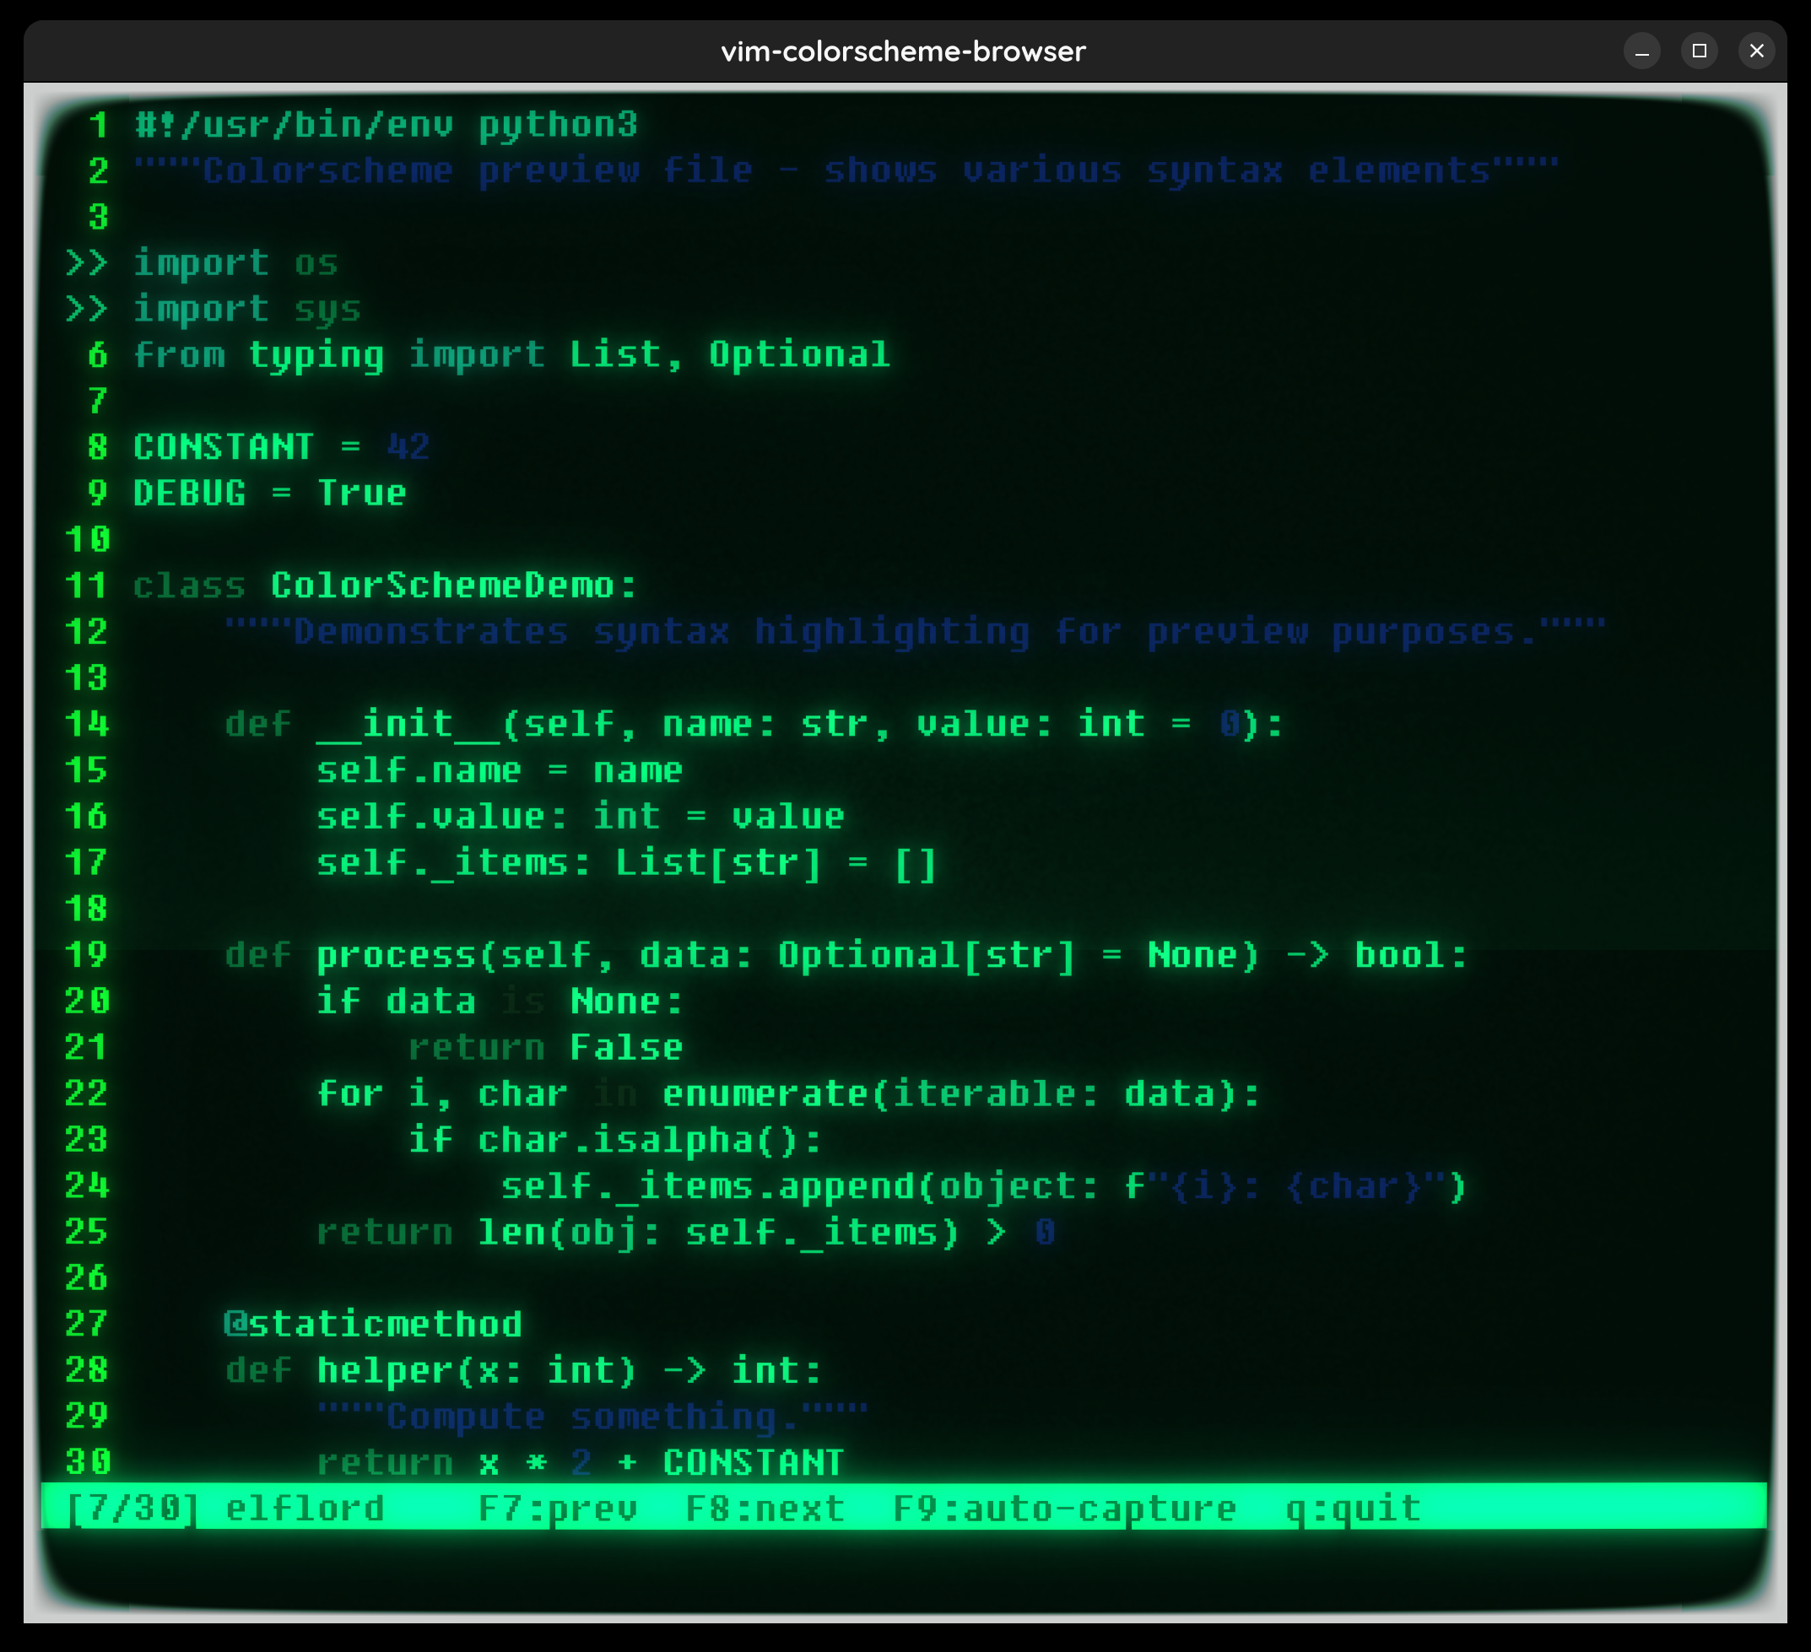Click the [7/30] colorscheme counter
Screen dimensions: 1811x1652
pos(133,1509)
